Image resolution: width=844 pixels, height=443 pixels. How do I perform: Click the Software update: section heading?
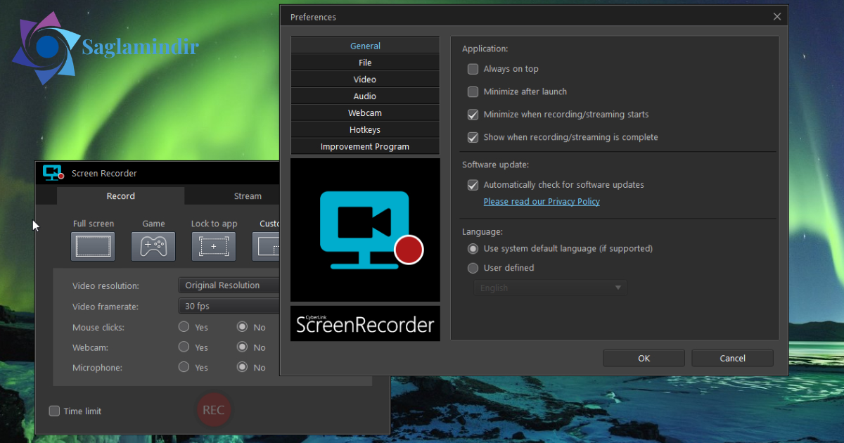pyautogui.click(x=495, y=165)
